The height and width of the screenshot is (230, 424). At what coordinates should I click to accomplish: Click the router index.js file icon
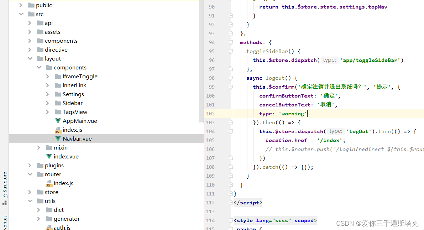tap(49, 183)
